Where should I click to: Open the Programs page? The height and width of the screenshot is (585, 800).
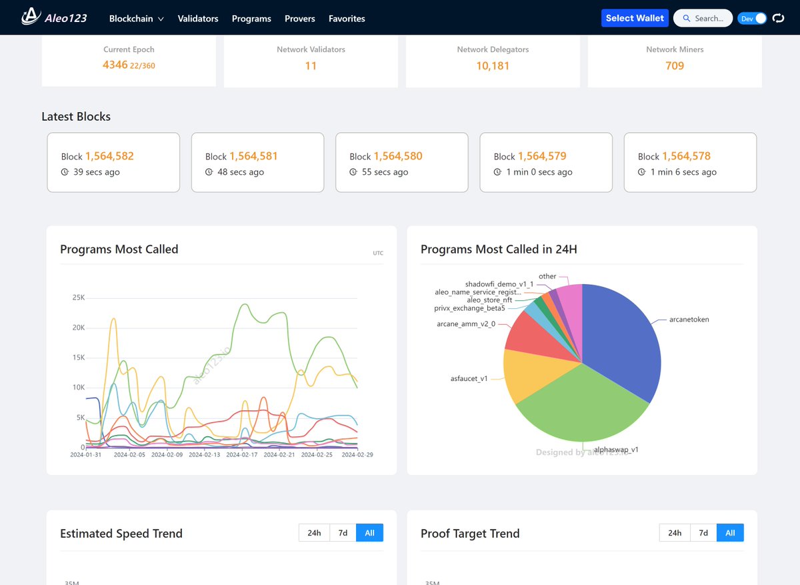(x=251, y=19)
